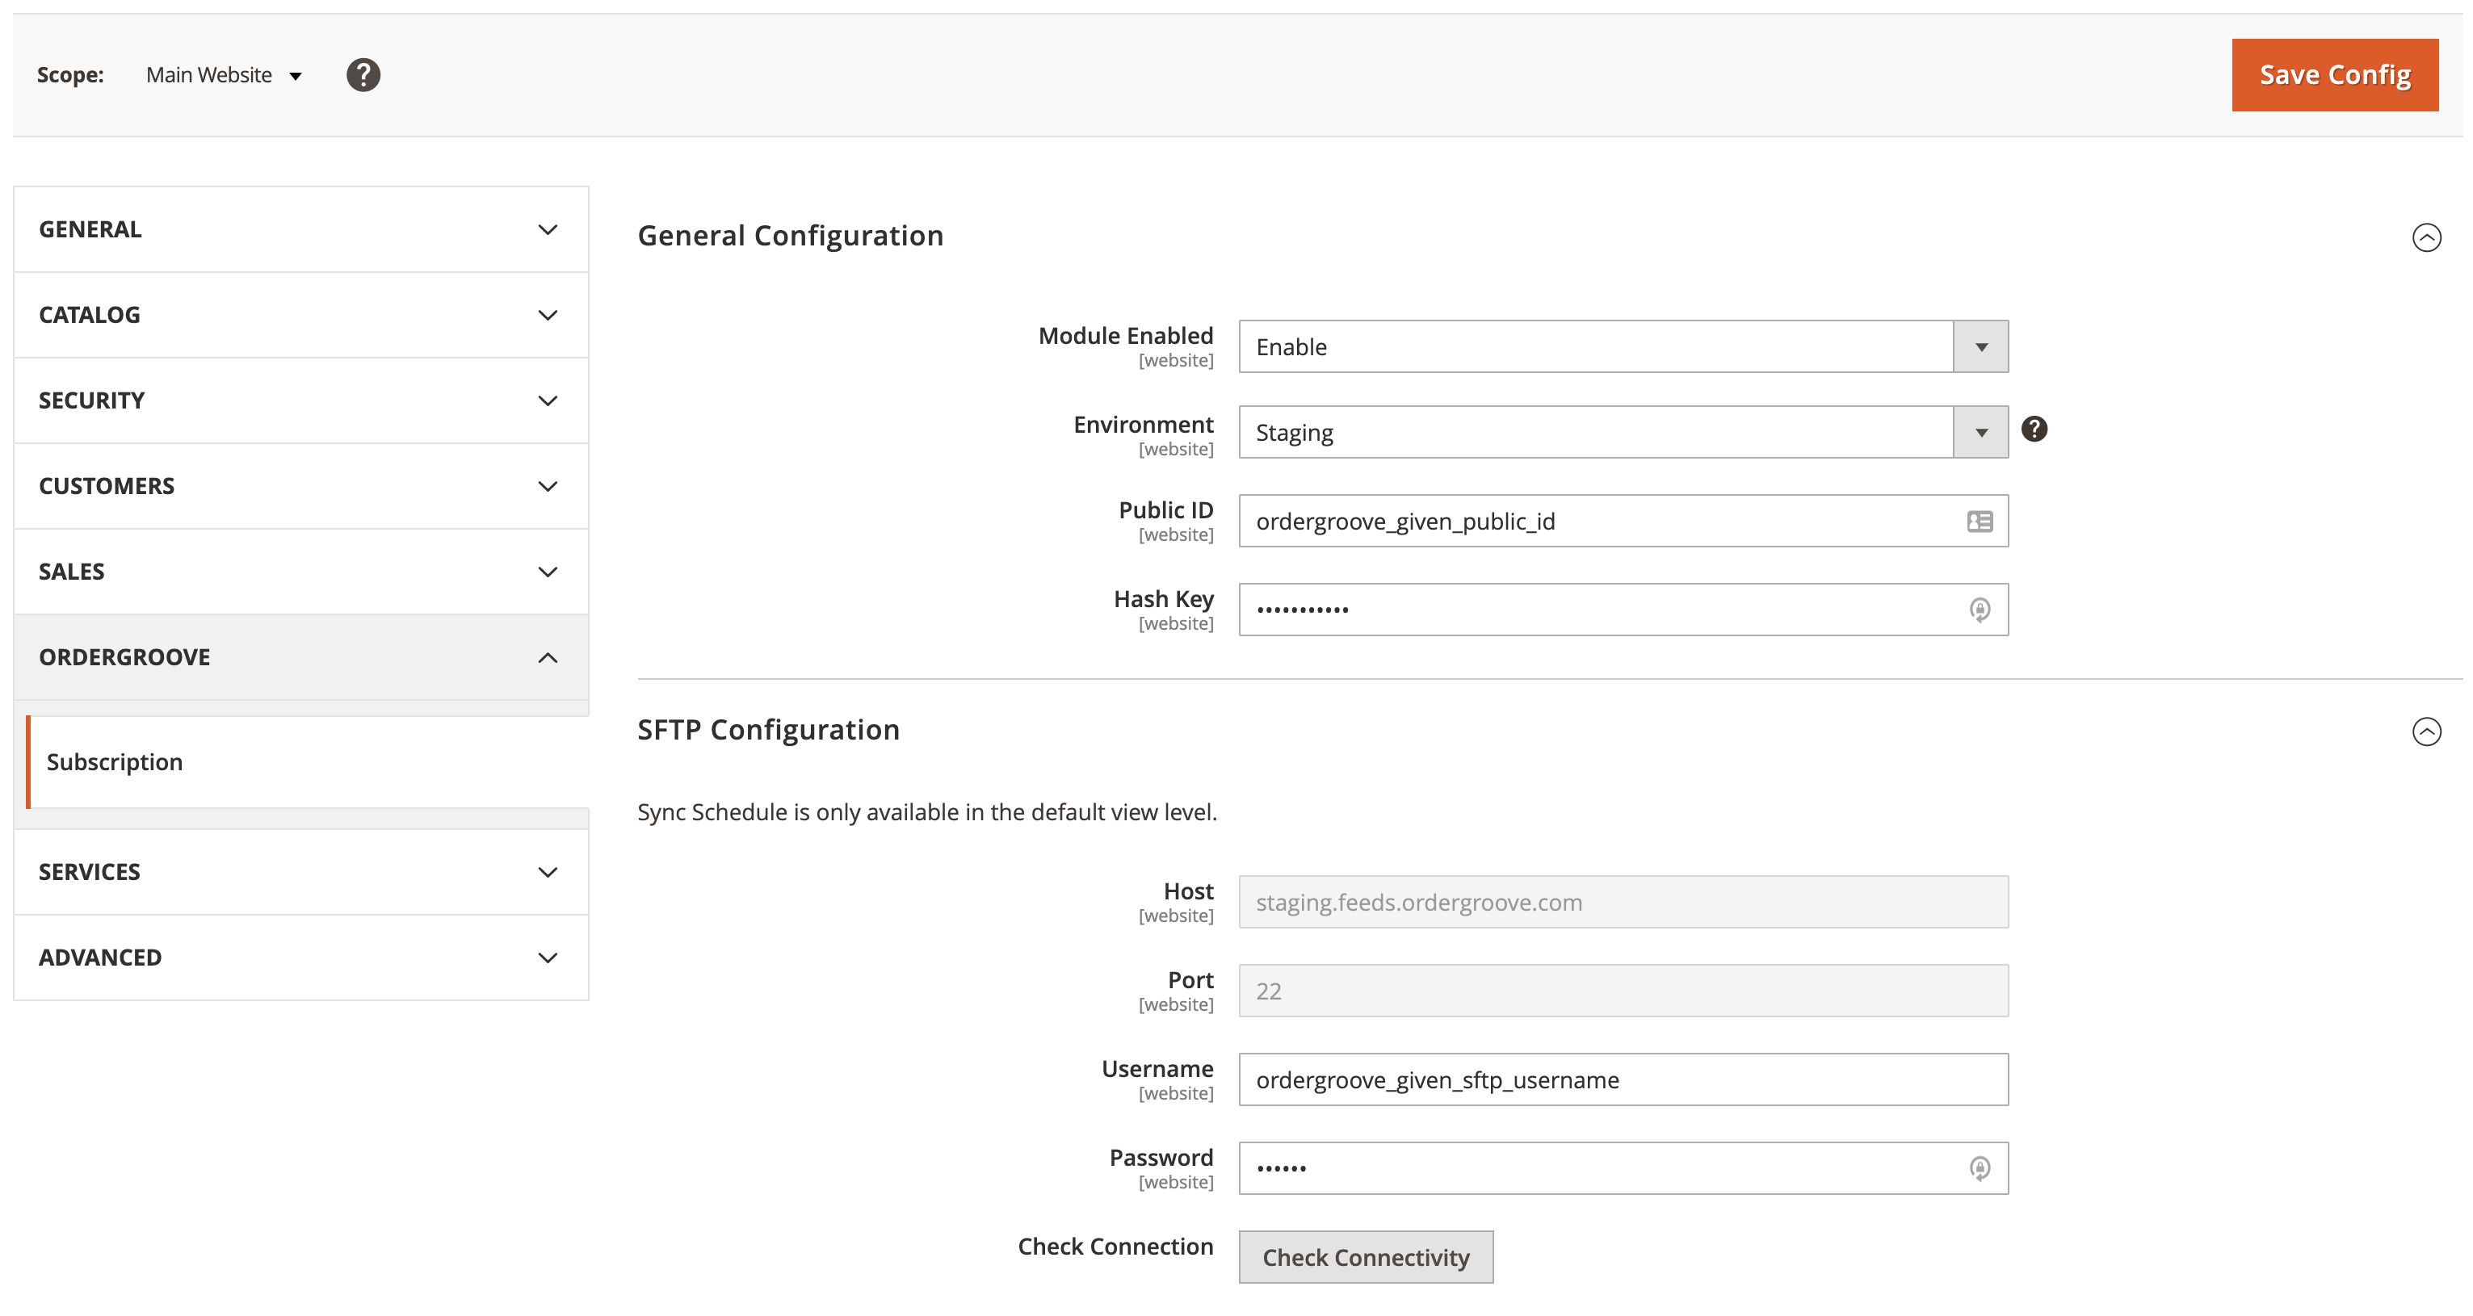Click the password manager icon in Password field

pos(1979,1168)
